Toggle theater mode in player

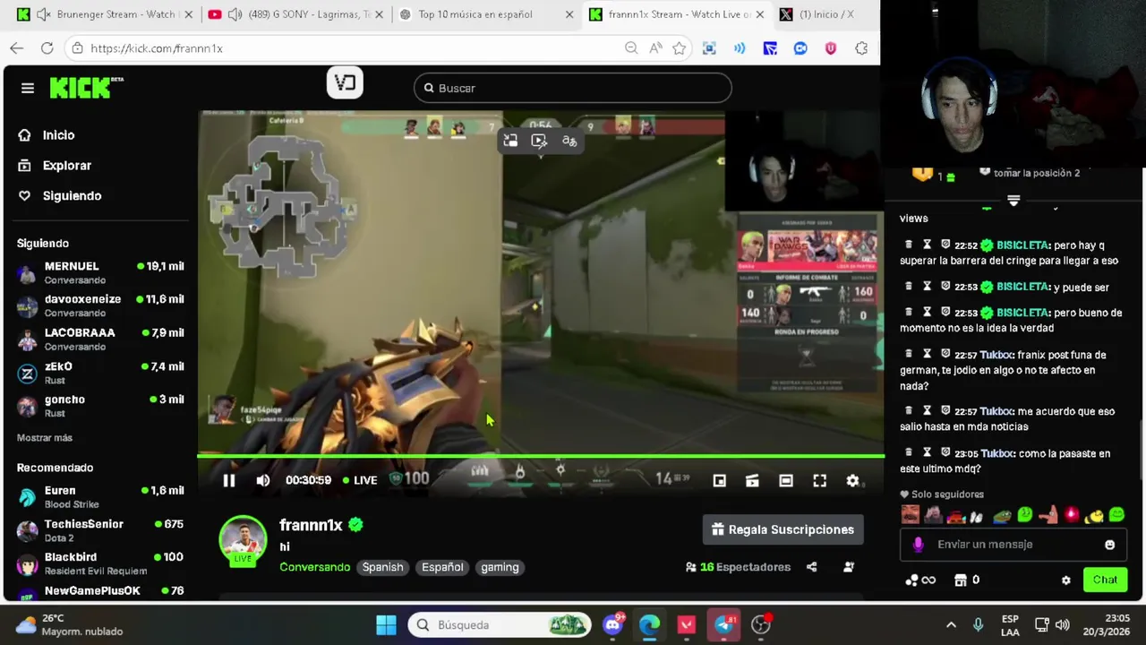[785, 481]
